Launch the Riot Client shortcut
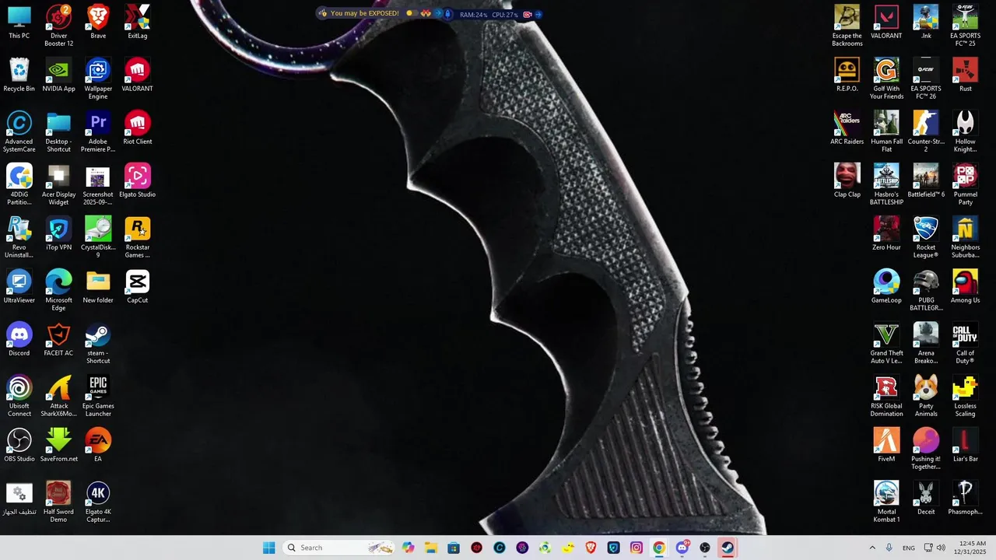The width and height of the screenshot is (996, 560). [x=138, y=128]
